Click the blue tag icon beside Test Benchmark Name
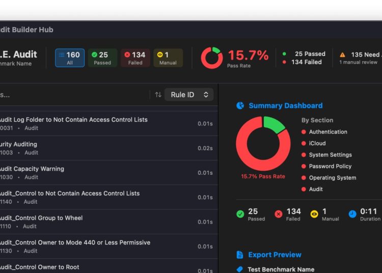 (240, 269)
